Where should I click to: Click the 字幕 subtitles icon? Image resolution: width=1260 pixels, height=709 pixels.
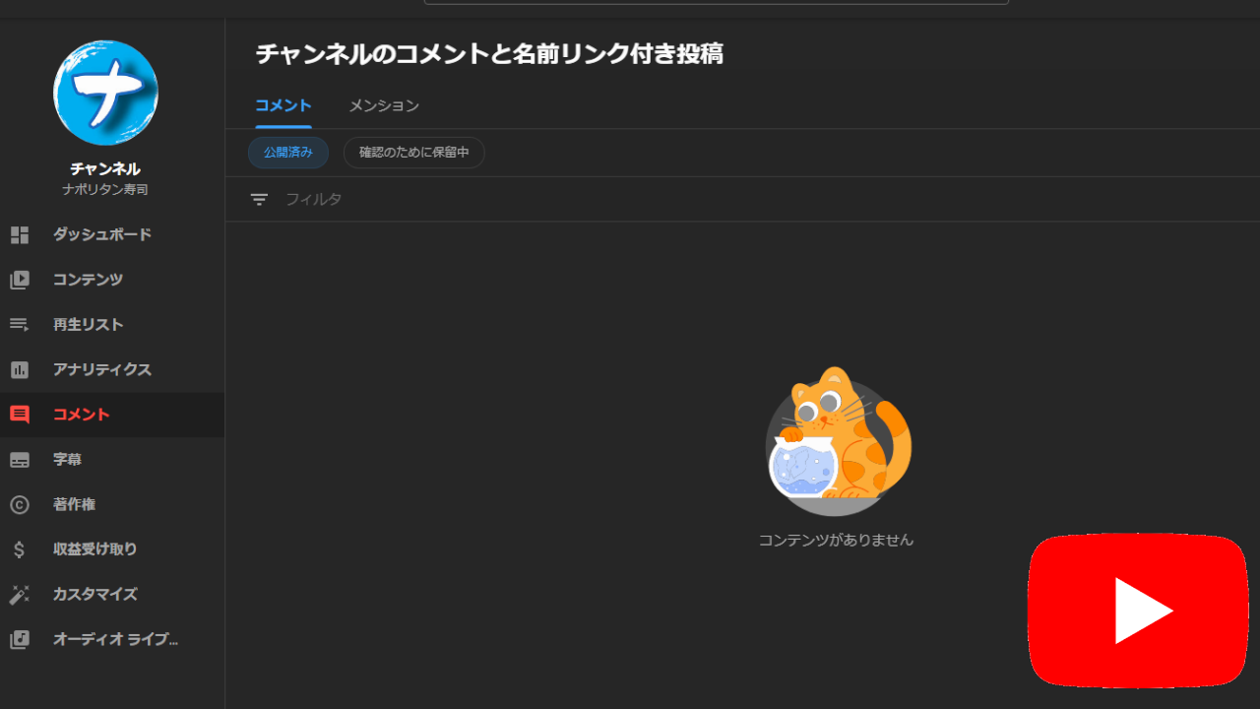pyautogui.click(x=20, y=460)
